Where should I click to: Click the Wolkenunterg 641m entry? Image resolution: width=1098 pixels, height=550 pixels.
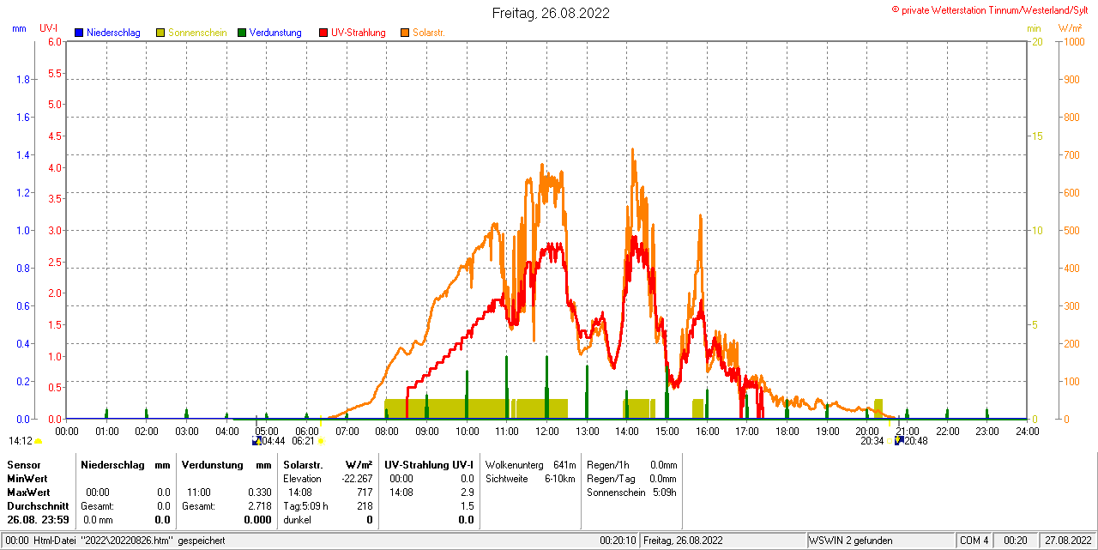tap(530, 464)
